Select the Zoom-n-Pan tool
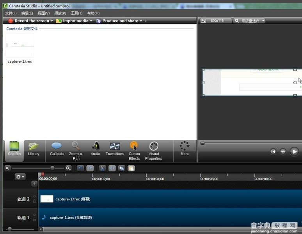This screenshot has width=302, height=234. point(76,151)
